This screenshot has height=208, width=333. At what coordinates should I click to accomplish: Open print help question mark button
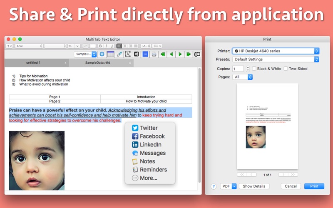pos(214,186)
